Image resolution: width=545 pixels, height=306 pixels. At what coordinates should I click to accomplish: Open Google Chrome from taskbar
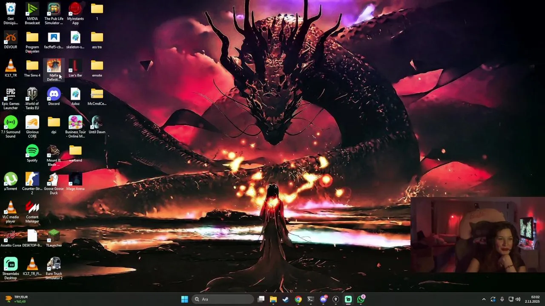click(x=298, y=299)
